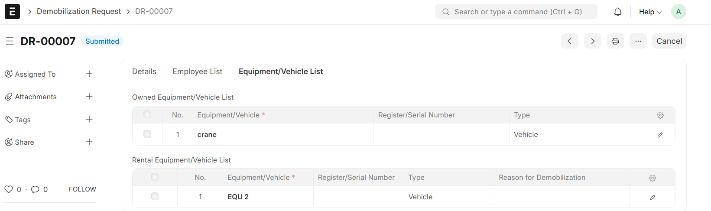Viewport: 711px width, 211px height.
Task: Check select-all in Owned Equipment table header
Action: [x=147, y=114]
